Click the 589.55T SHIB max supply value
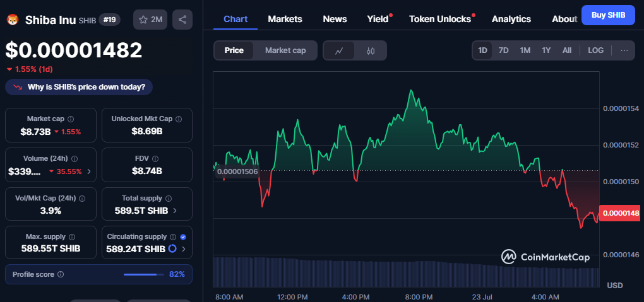644x302 pixels. pos(51,248)
